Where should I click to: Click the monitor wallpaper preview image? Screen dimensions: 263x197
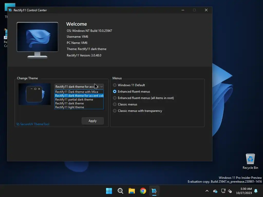37,40
